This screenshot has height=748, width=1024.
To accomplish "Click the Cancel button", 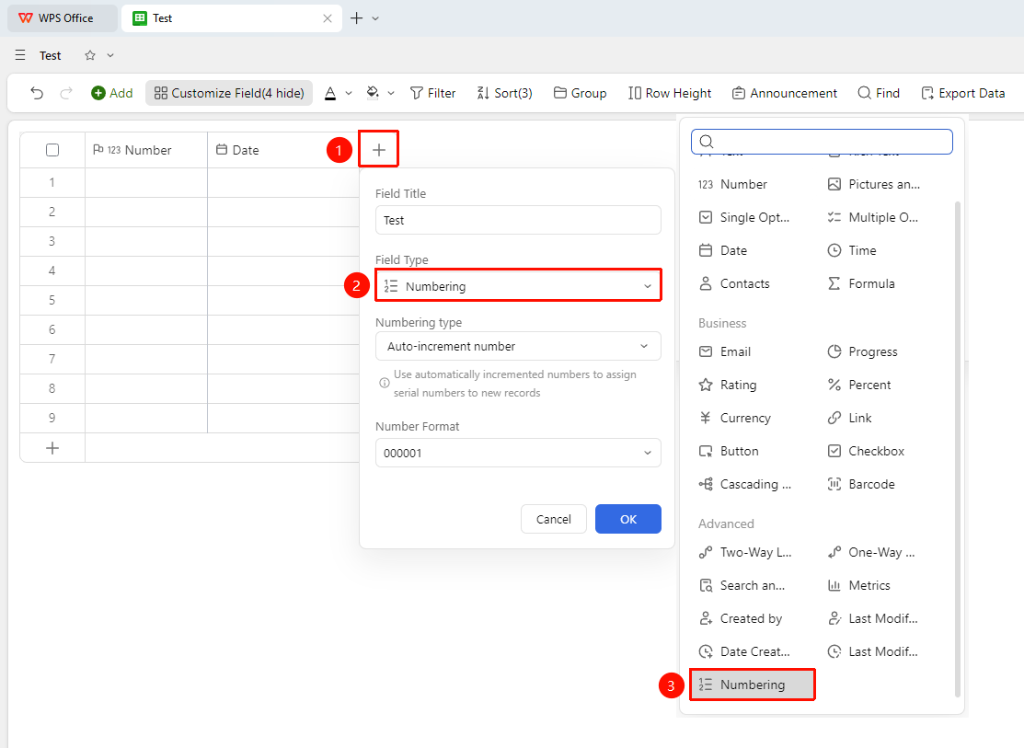I will 554,519.
